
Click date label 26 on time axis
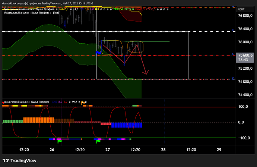tap(52, 149)
